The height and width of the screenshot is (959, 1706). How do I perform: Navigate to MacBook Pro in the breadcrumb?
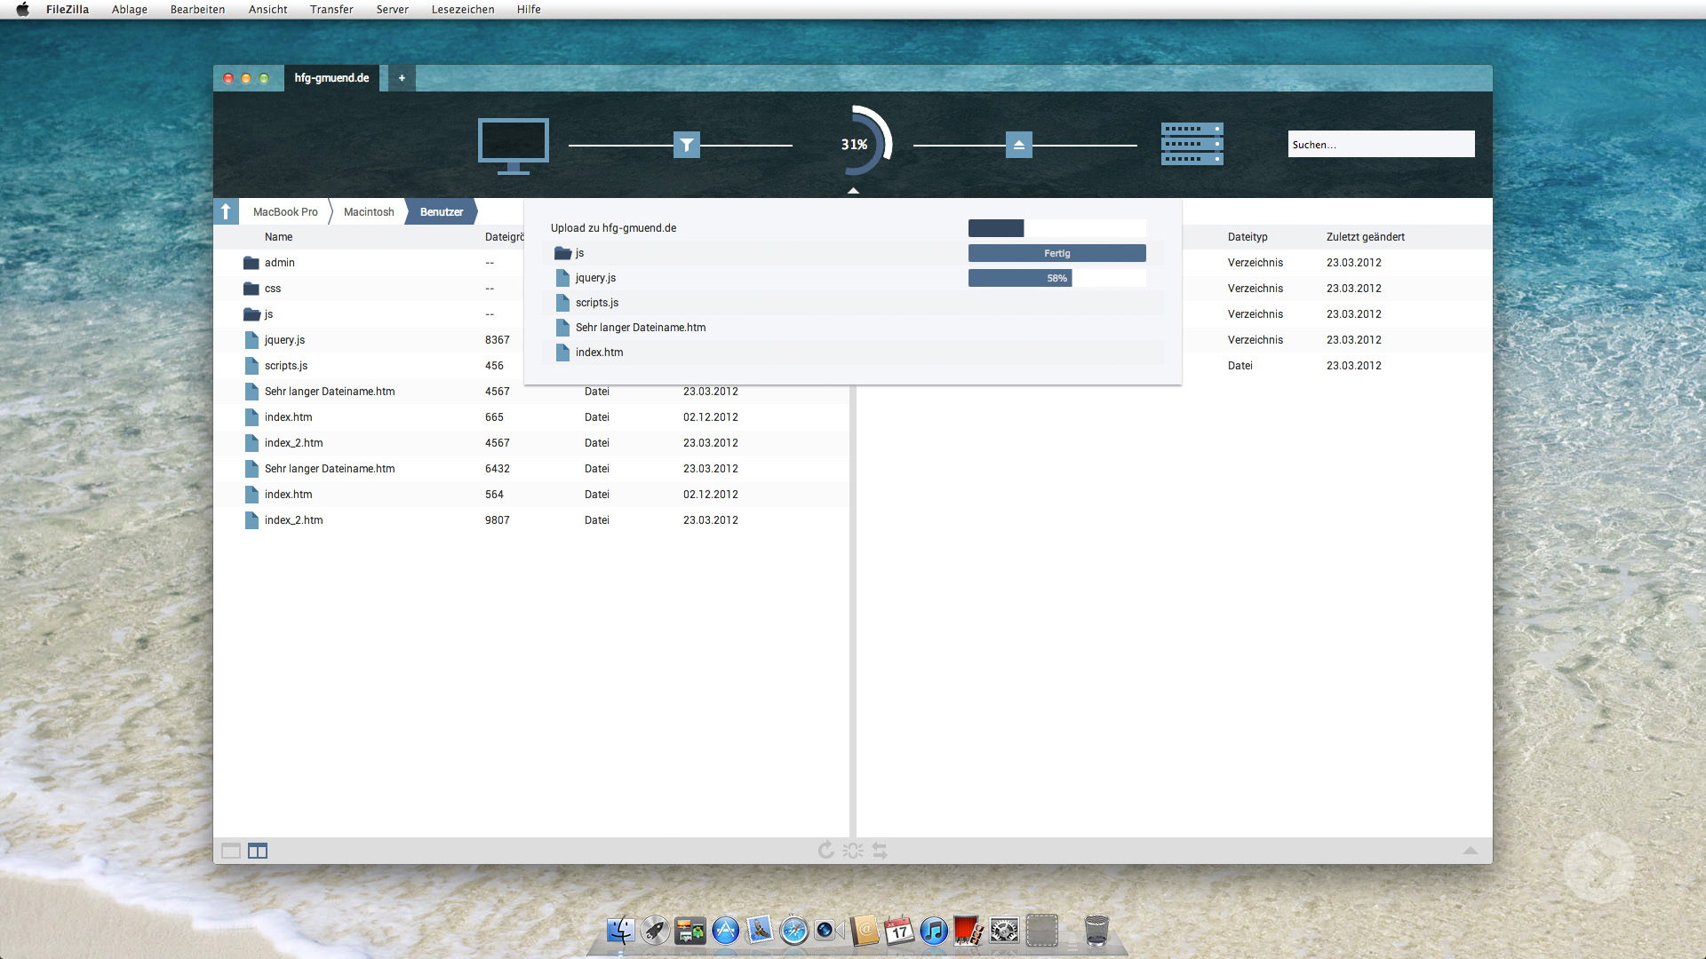coord(285,211)
